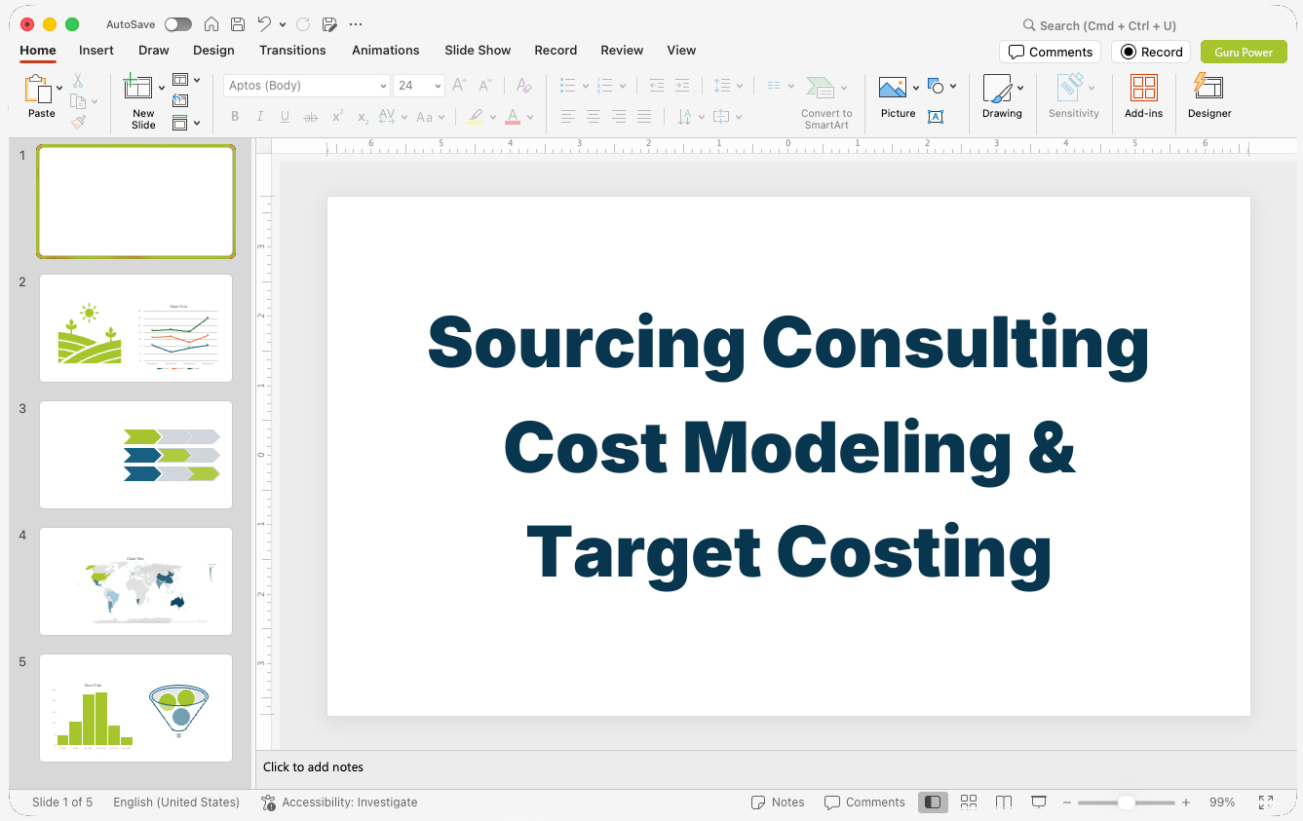Click the Text Box icon
Image resolution: width=1303 pixels, height=821 pixels.
click(936, 117)
